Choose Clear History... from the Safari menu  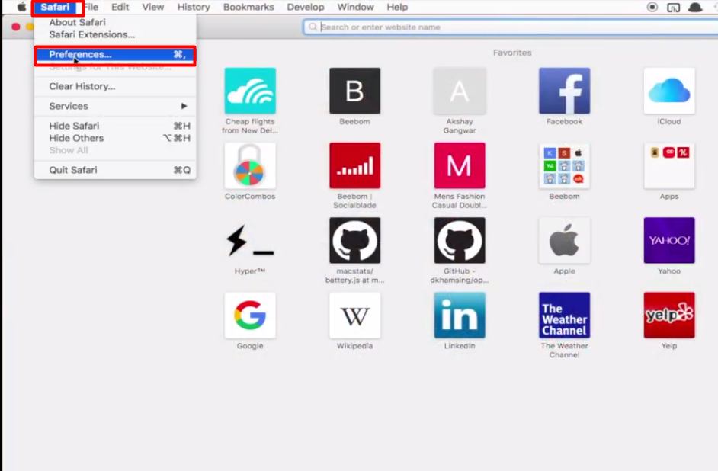tap(115, 86)
